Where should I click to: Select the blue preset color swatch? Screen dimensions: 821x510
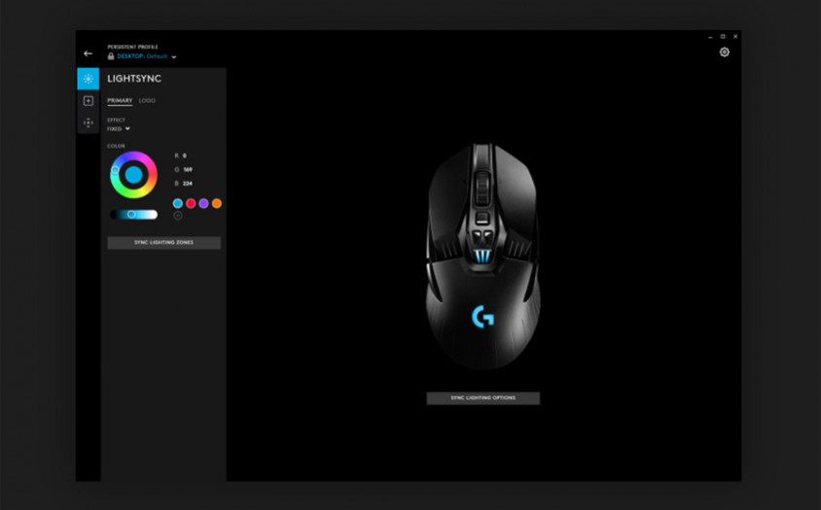coord(178,203)
